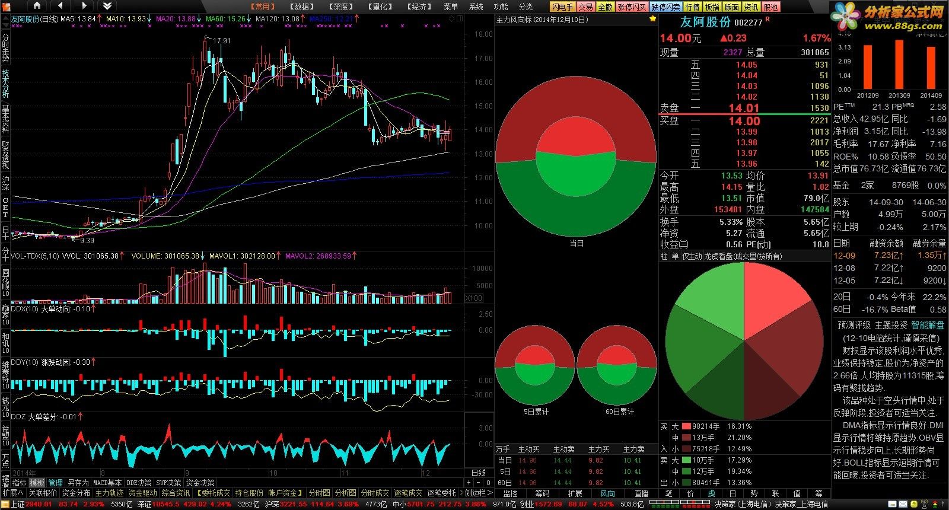Click the 势 tab in right panel footer
The width and height of the screenshot is (949, 510).
click(x=754, y=493)
